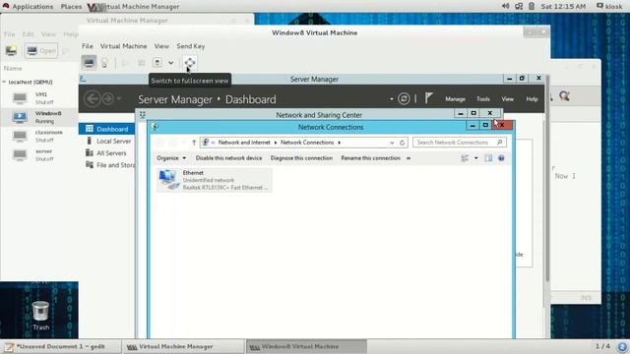
Task: Refresh the Network Connections address bar
Action: [403, 143]
